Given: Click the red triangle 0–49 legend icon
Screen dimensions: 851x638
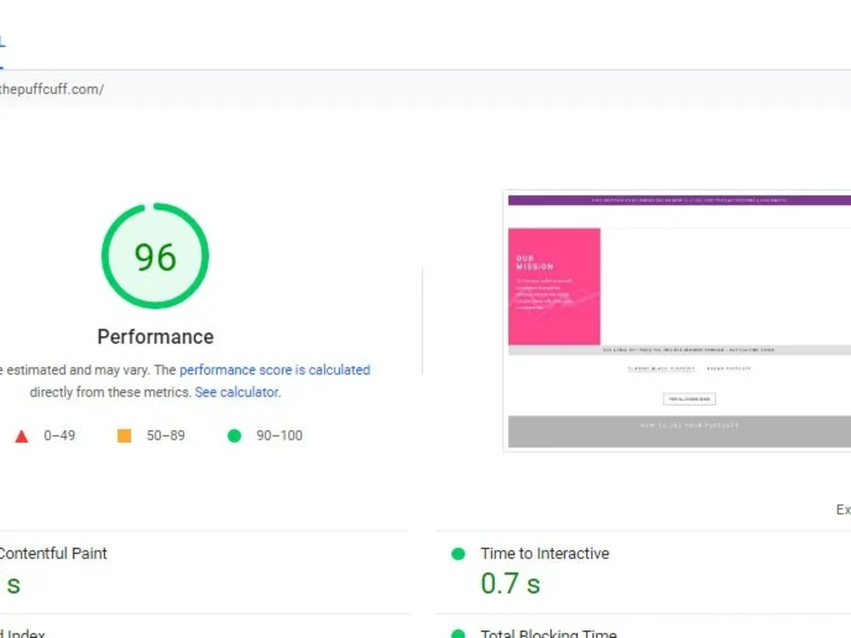Looking at the screenshot, I should (x=22, y=436).
